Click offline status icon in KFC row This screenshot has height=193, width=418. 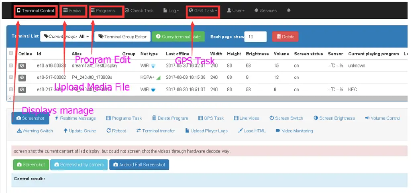[22, 90]
